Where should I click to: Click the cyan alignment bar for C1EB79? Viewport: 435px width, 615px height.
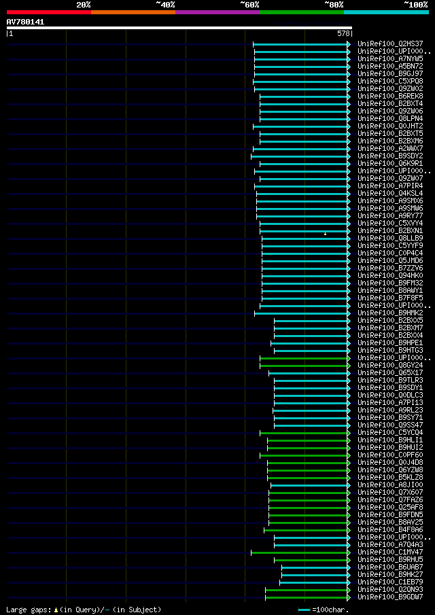314,583
